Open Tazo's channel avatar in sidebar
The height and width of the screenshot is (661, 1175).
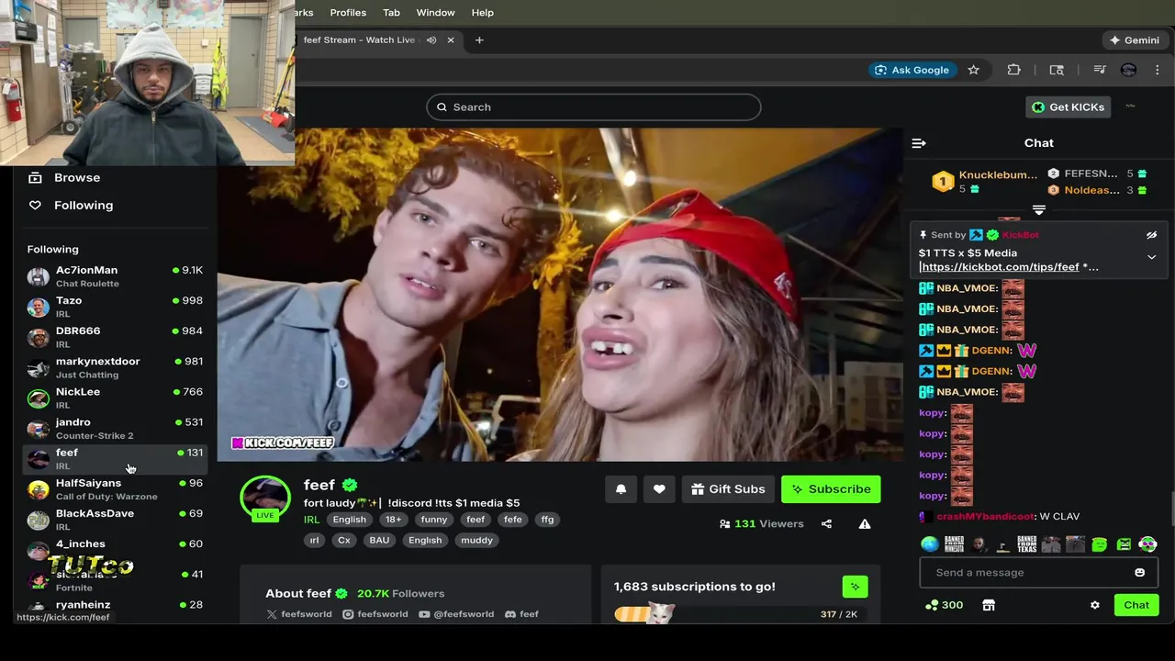[x=38, y=307]
